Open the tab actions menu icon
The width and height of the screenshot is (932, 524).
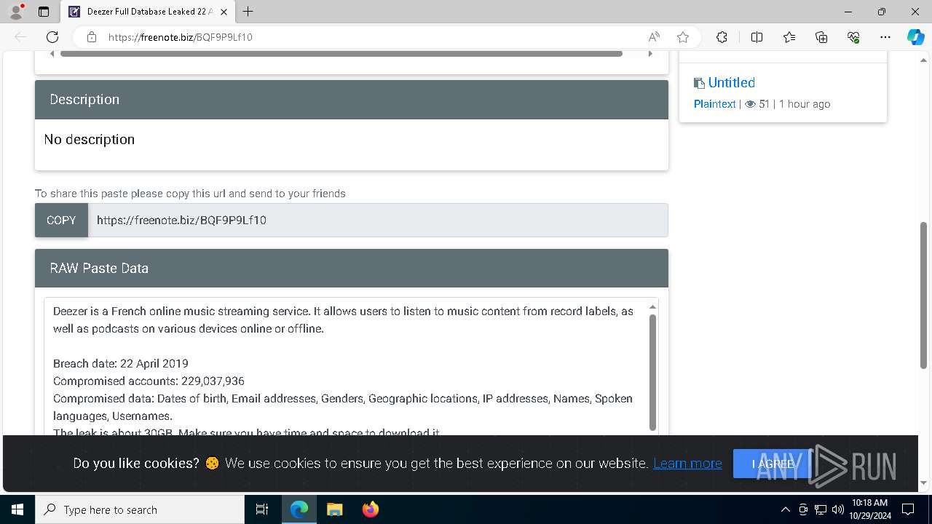[44, 12]
